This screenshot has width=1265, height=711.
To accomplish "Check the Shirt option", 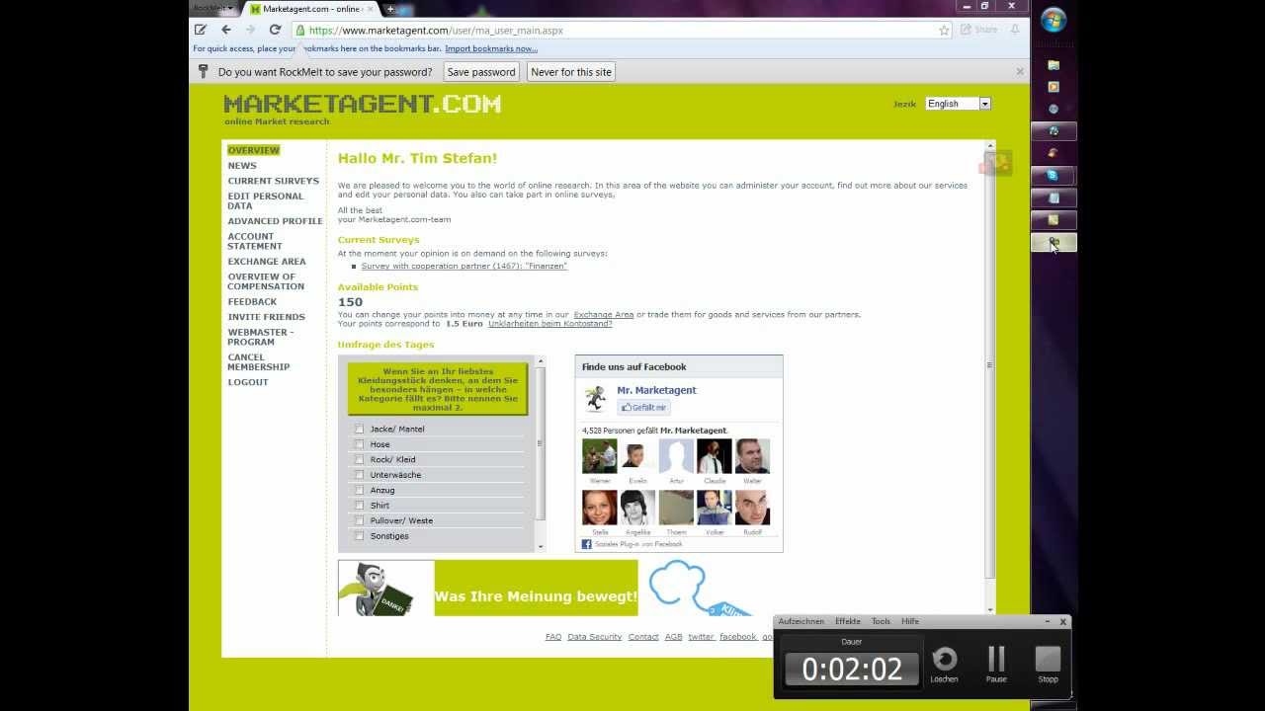I will [359, 506].
